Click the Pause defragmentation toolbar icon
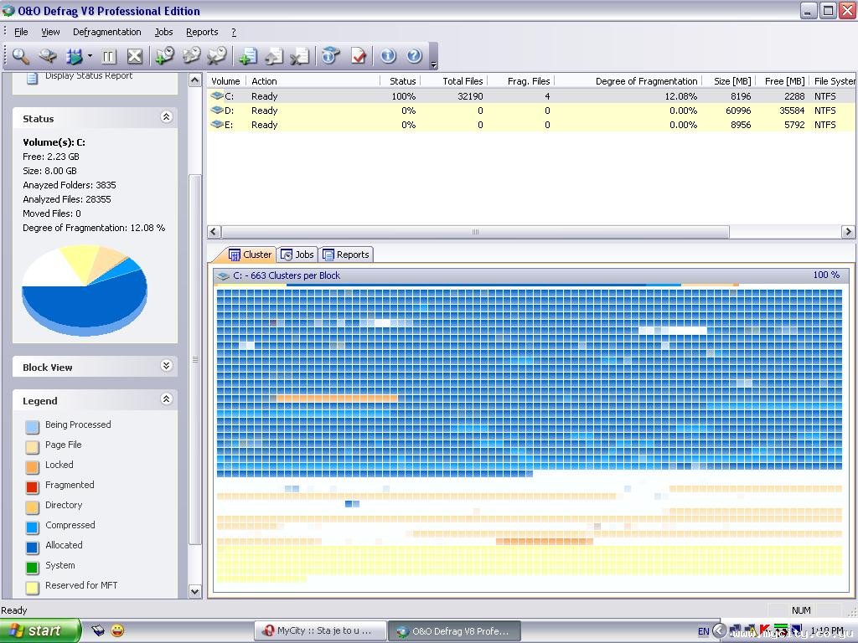The height and width of the screenshot is (643, 858). [109, 56]
